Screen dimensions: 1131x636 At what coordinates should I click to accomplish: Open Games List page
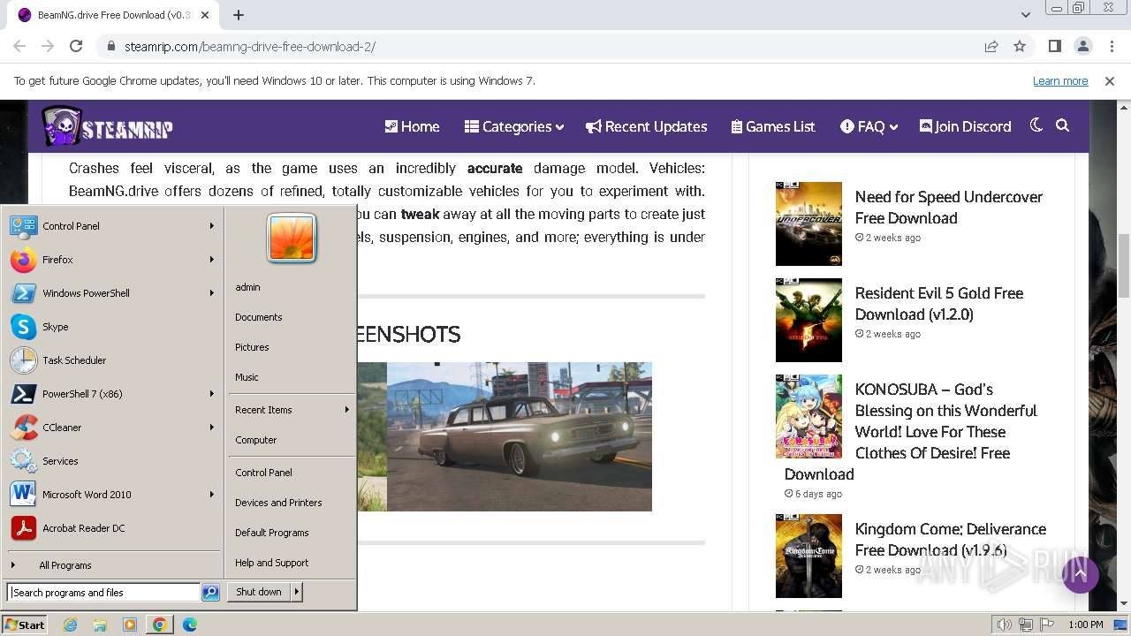[x=773, y=126]
